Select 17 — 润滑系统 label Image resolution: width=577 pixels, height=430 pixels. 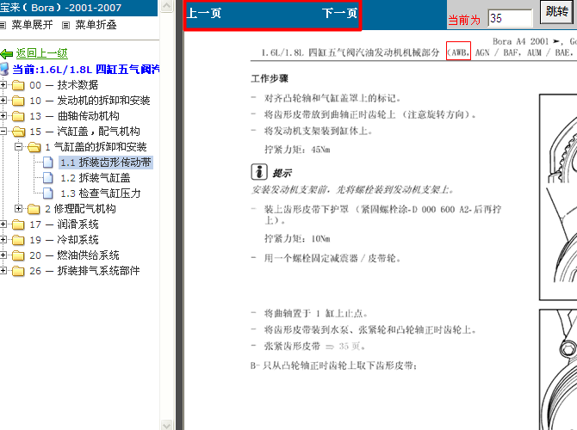coord(64,224)
